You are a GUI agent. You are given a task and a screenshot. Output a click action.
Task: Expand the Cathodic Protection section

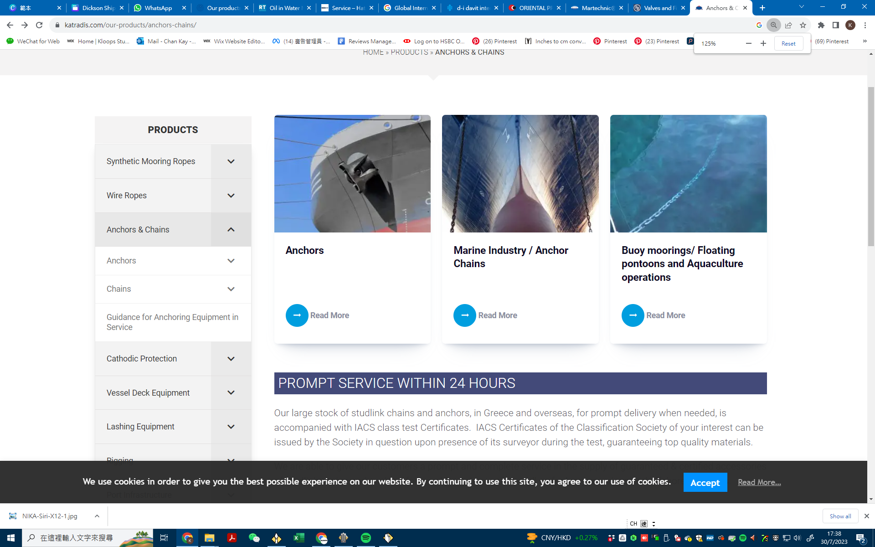point(231,359)
